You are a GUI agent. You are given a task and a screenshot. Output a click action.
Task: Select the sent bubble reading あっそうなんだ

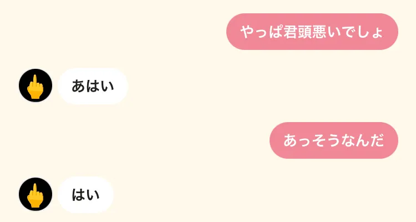coord(334,140)
